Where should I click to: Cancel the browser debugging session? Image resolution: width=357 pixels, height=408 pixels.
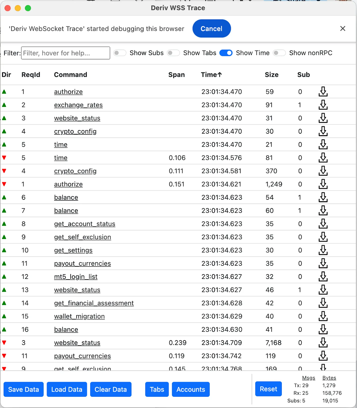click(211, 29)
